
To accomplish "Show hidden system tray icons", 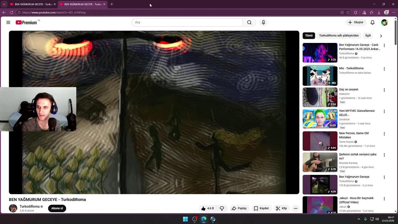I will [359, 219].
